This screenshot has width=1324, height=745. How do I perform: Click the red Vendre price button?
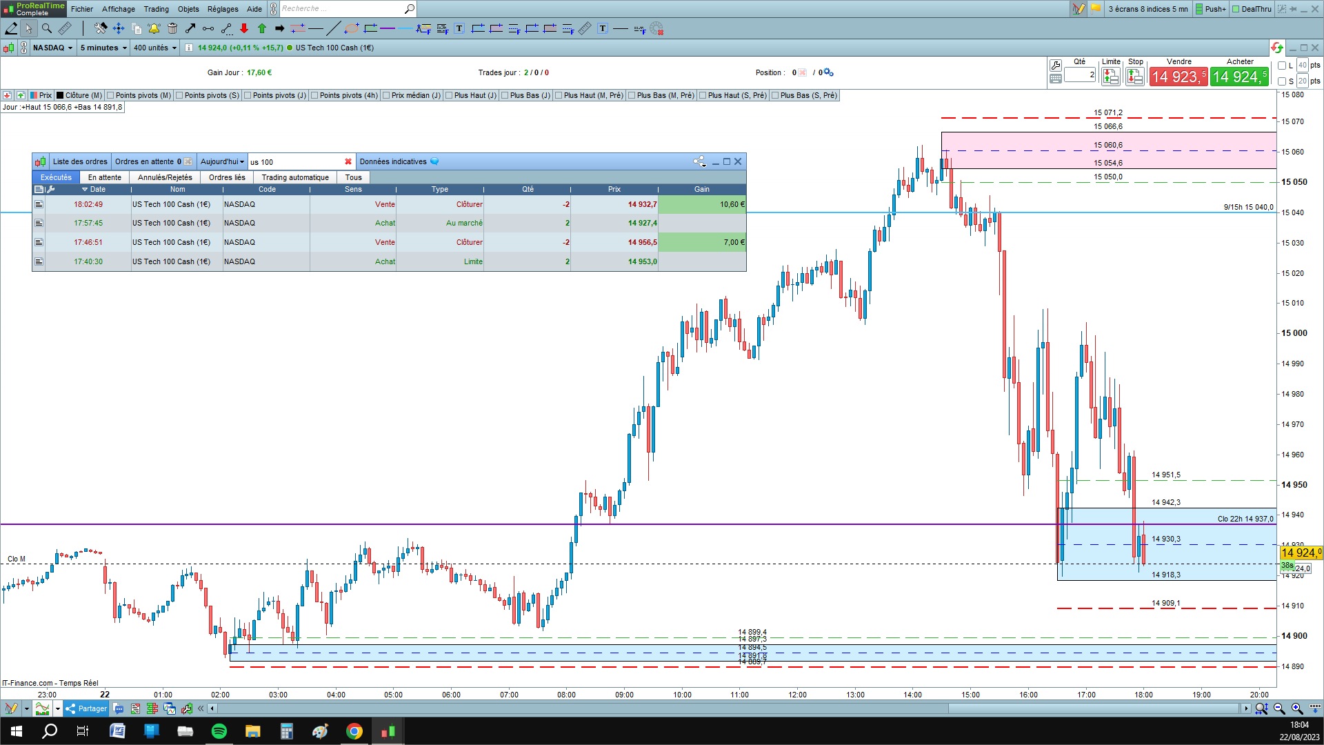click(1178, 77)
